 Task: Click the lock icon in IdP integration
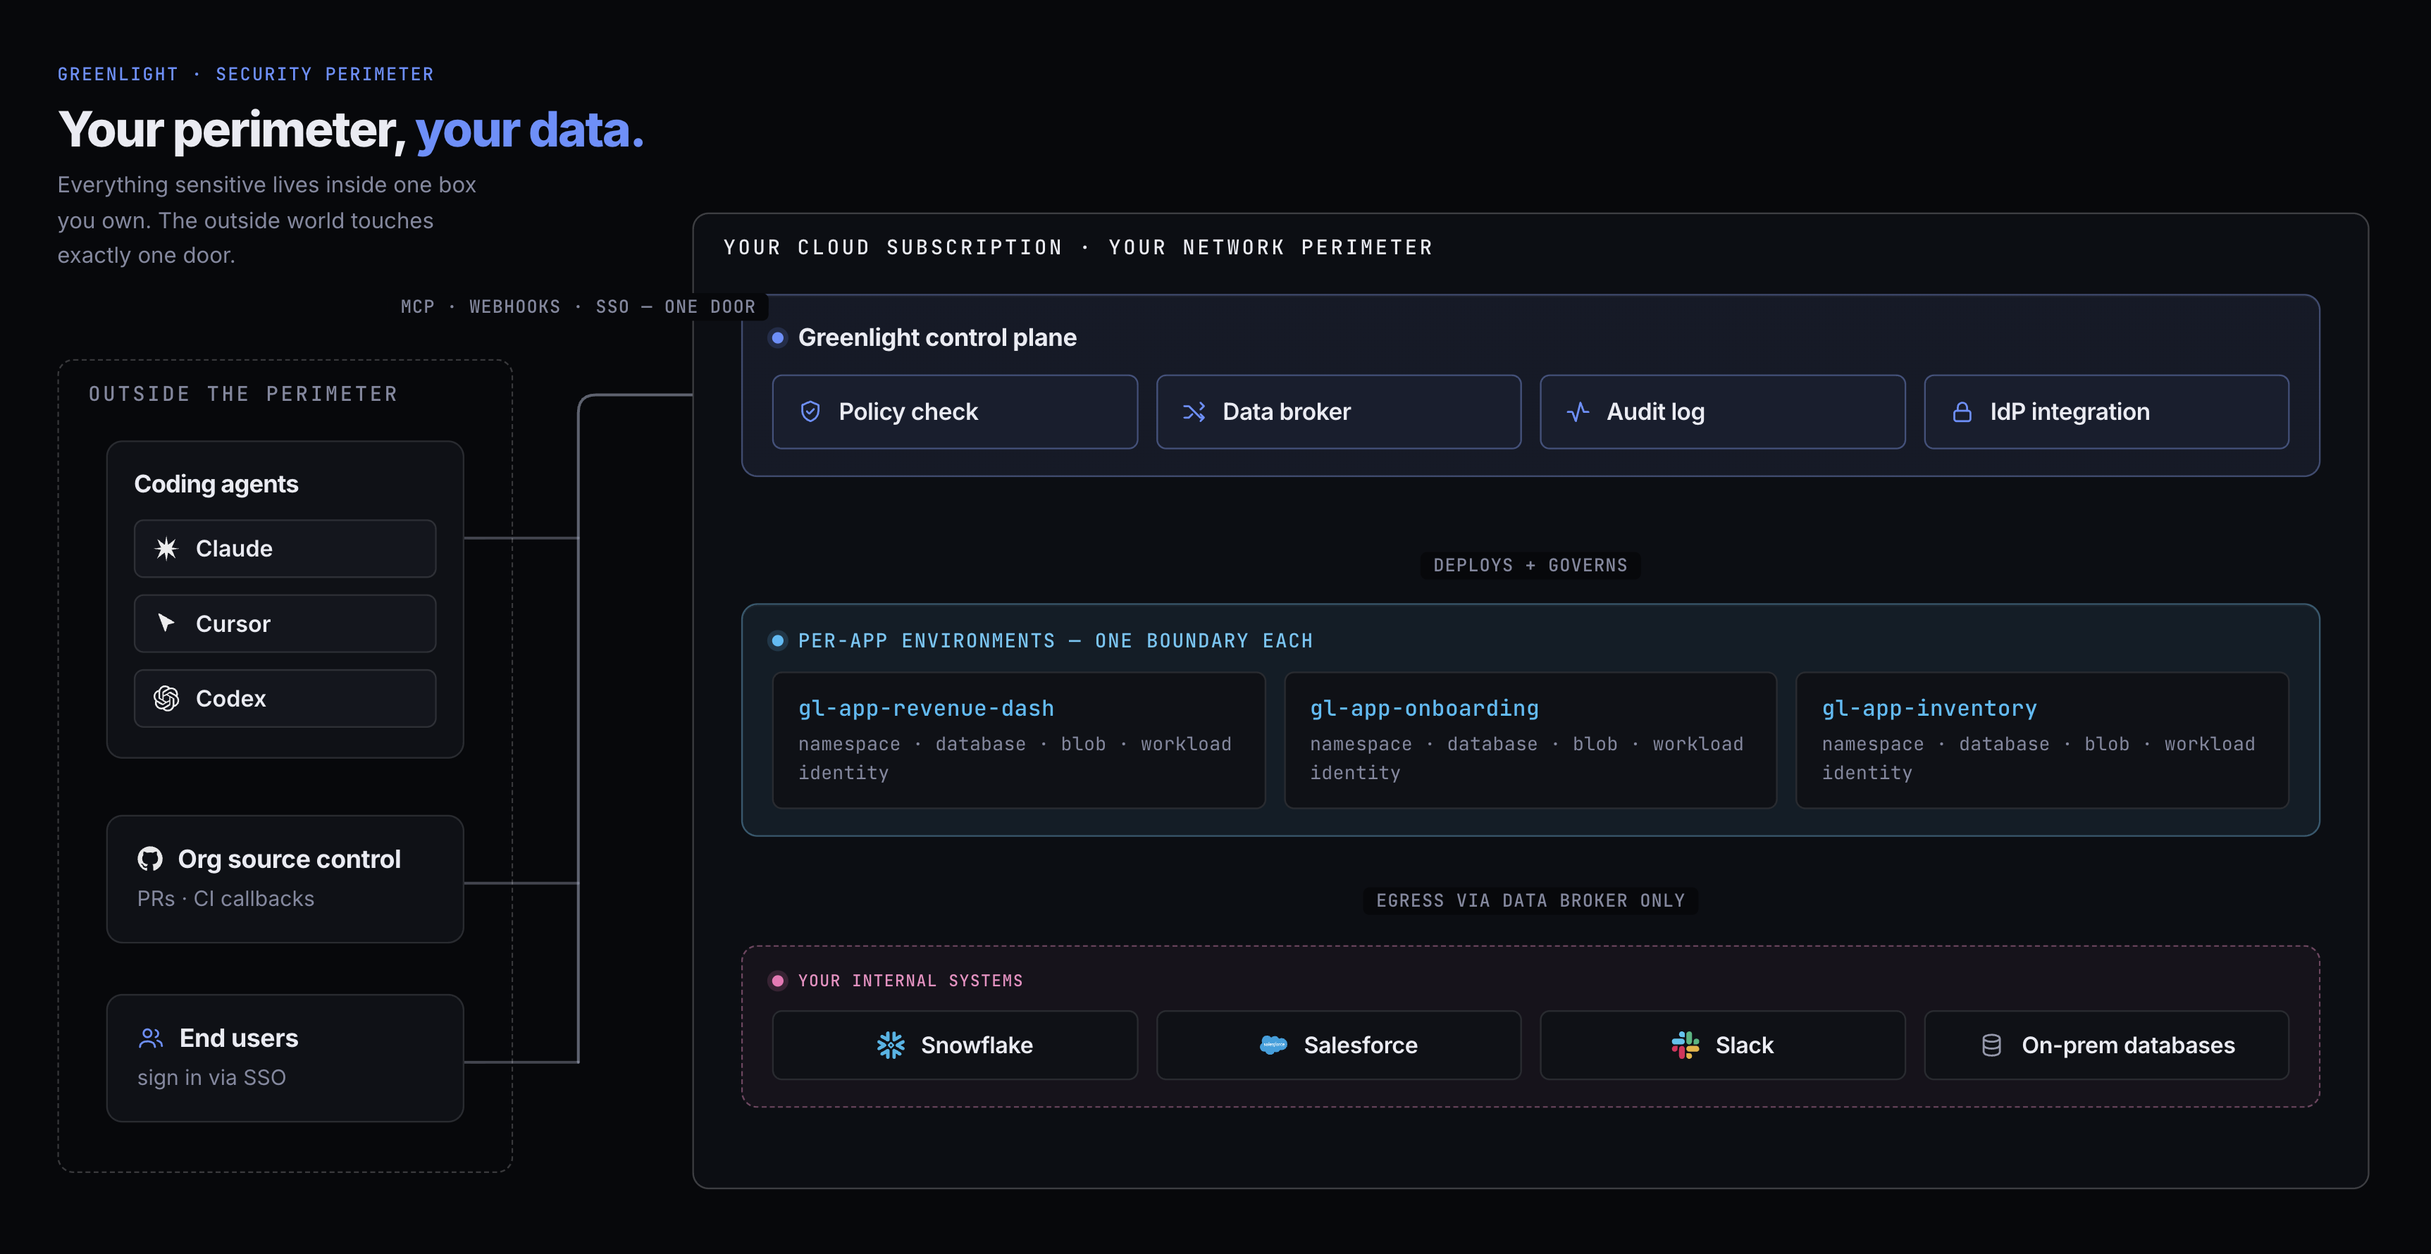(1962, 411)
